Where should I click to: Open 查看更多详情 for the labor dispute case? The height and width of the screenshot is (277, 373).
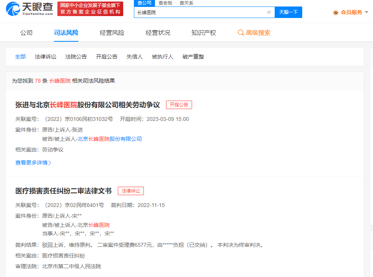click(x=33, y=163)
